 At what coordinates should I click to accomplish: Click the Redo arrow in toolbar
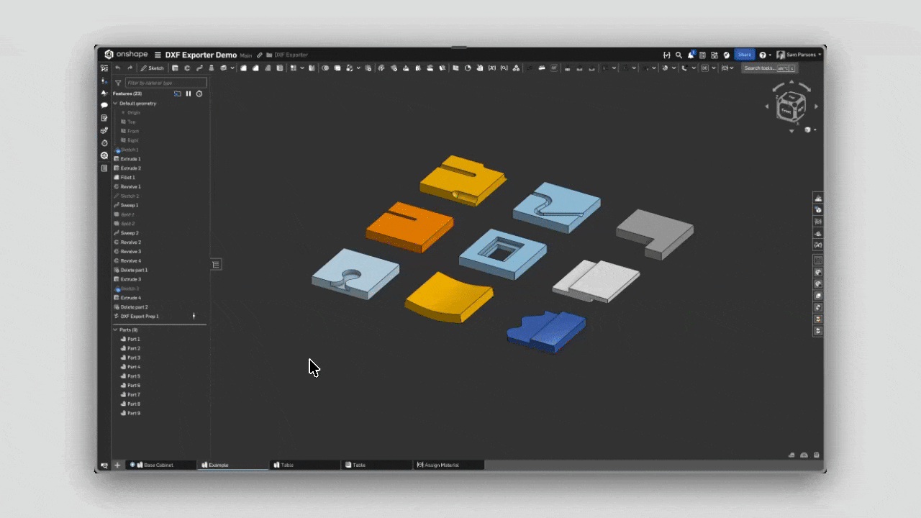click(130, 68)
